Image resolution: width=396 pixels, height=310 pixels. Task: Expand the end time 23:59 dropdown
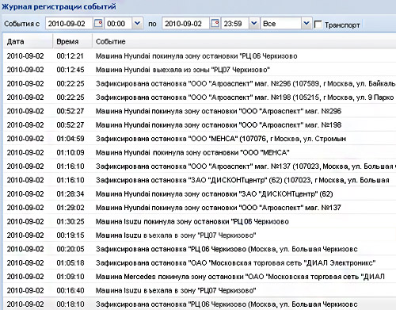coord(253,23)
